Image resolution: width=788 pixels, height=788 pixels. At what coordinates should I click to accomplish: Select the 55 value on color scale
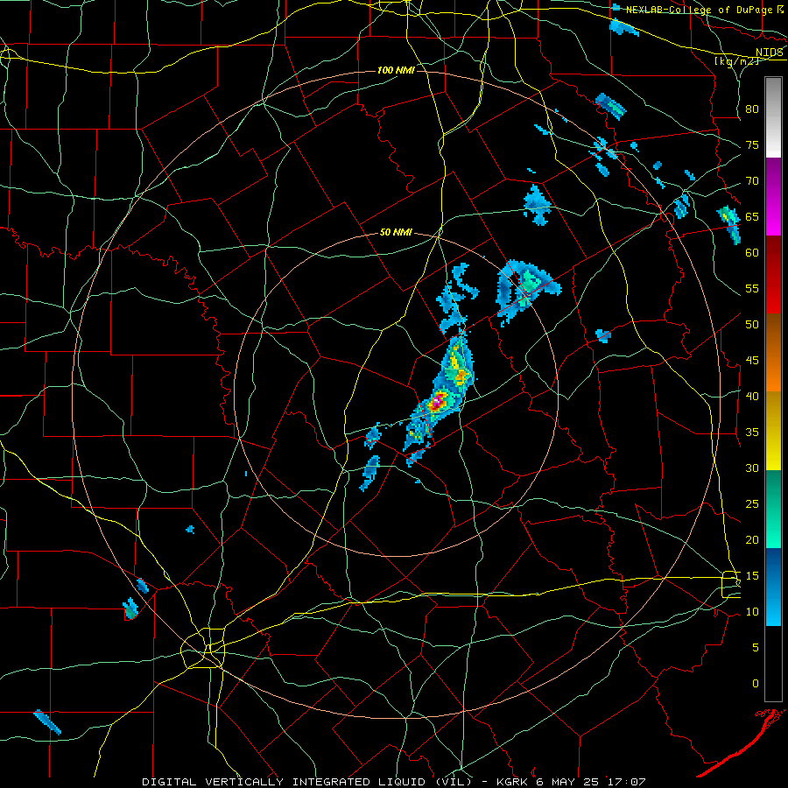point(752,288)
